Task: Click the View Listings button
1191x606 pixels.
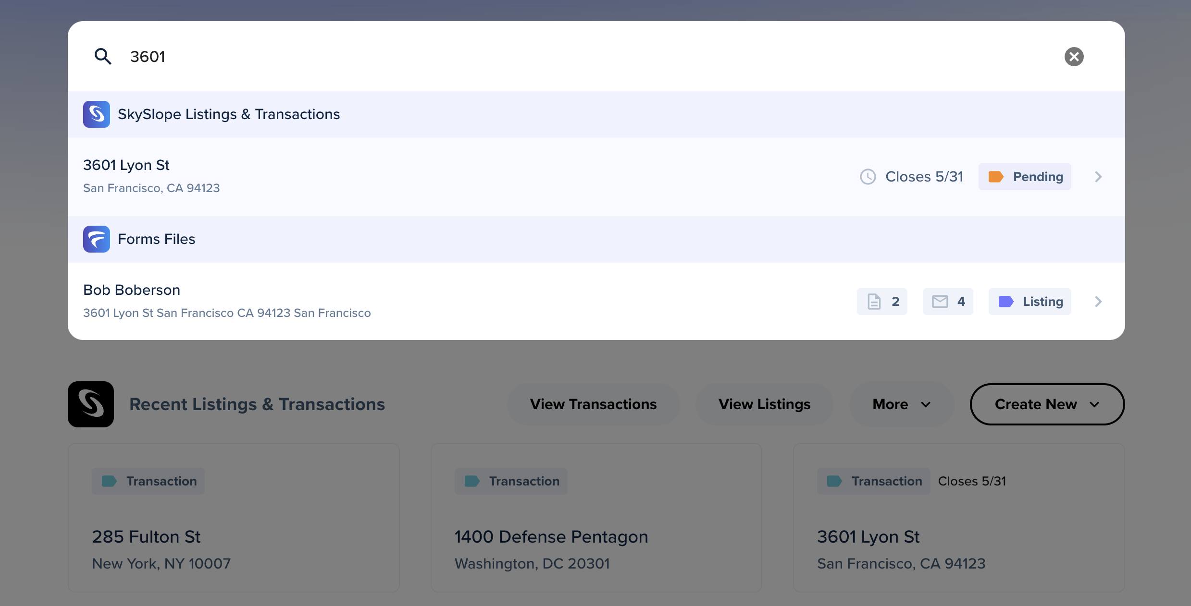Action: (764, 404)
